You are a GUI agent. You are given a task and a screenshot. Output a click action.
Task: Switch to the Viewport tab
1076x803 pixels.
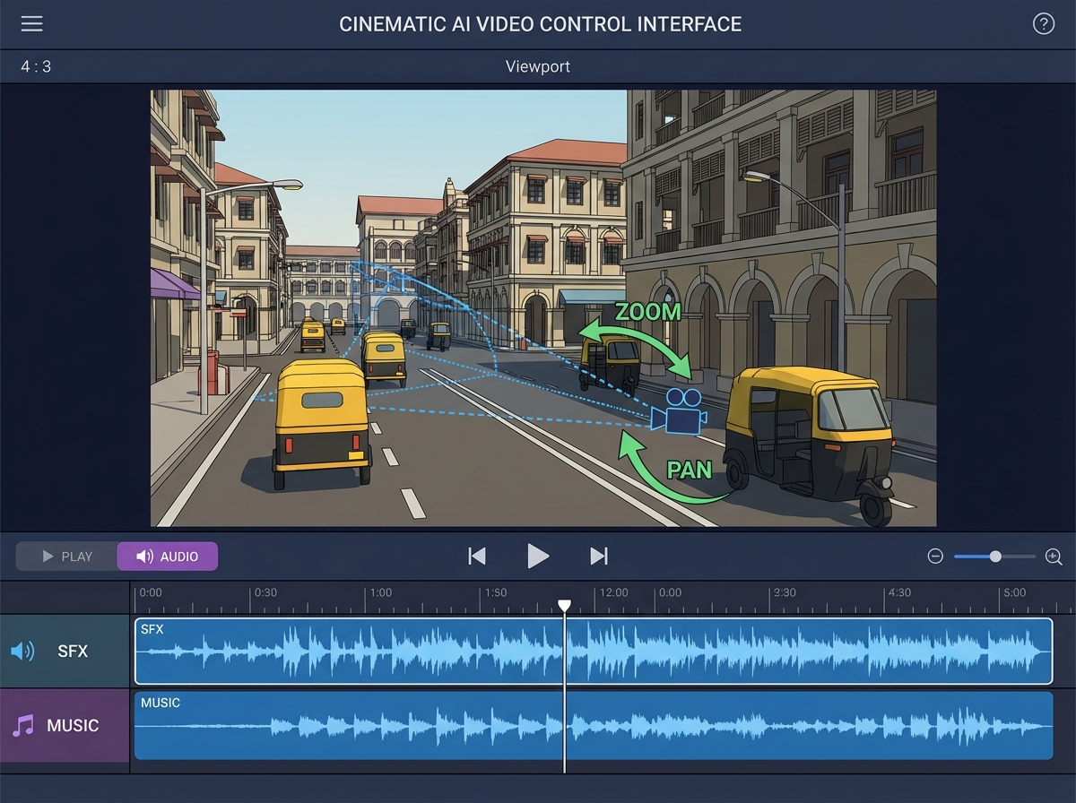[x=538, y=65]
